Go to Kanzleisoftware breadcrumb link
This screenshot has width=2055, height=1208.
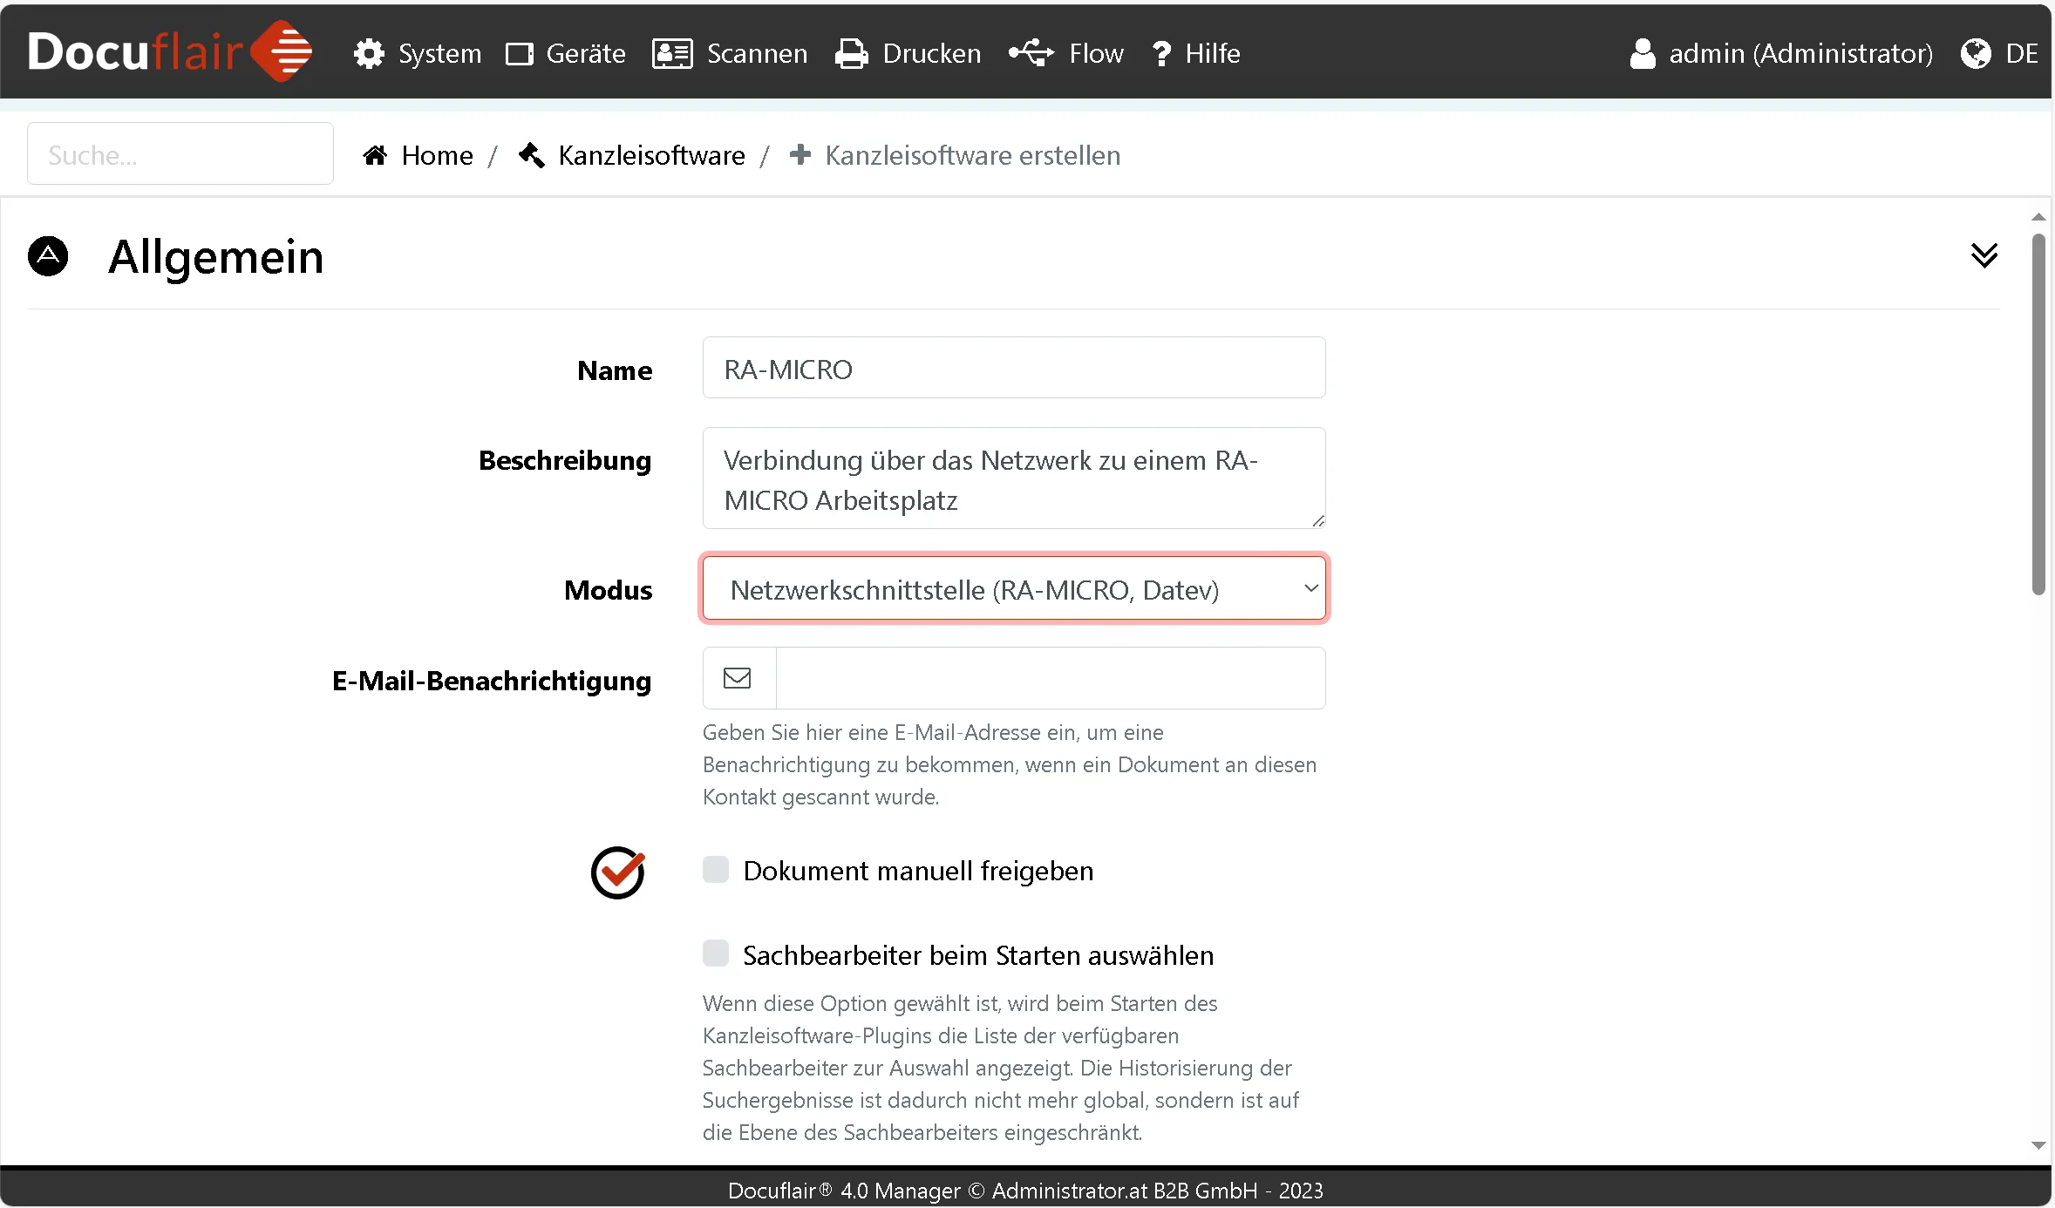click(x=651, y=155)
